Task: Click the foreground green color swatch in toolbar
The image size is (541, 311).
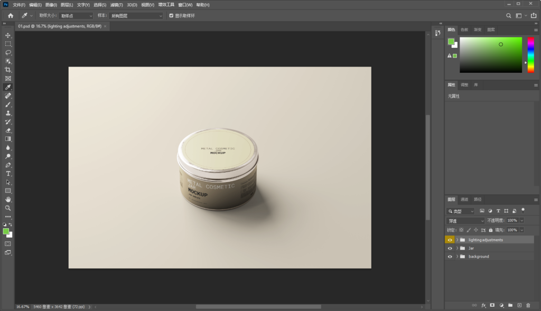Action: [x=6, y=231]
